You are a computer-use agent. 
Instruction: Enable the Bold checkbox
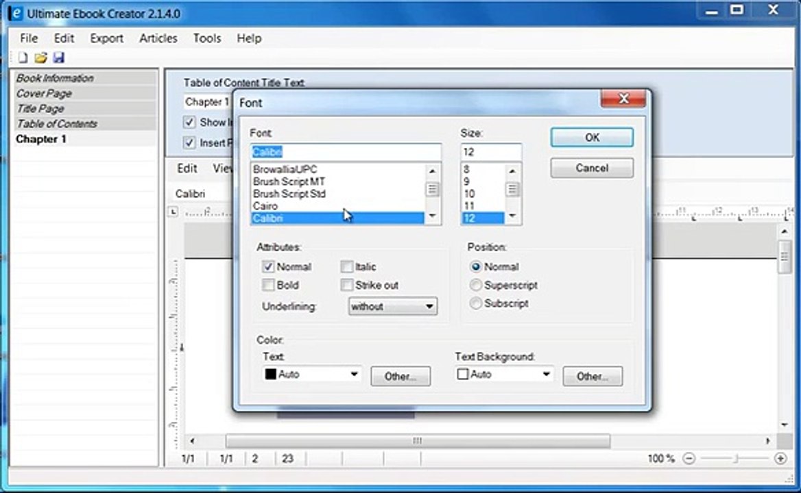[268, 285]
